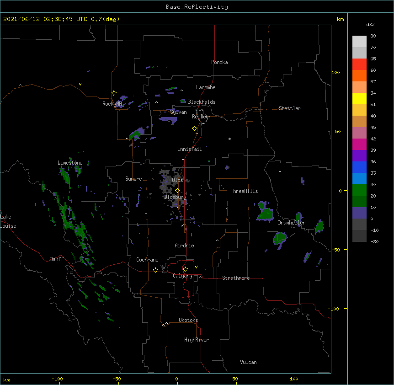
Task: Click the Sundre town label
Action: coord(133,179)
